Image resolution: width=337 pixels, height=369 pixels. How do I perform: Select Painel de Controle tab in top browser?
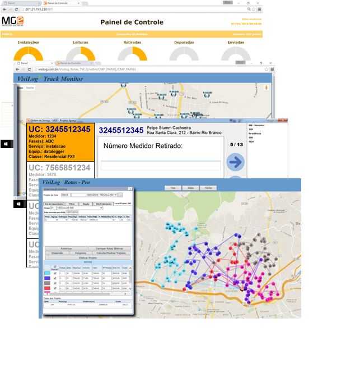62,3
